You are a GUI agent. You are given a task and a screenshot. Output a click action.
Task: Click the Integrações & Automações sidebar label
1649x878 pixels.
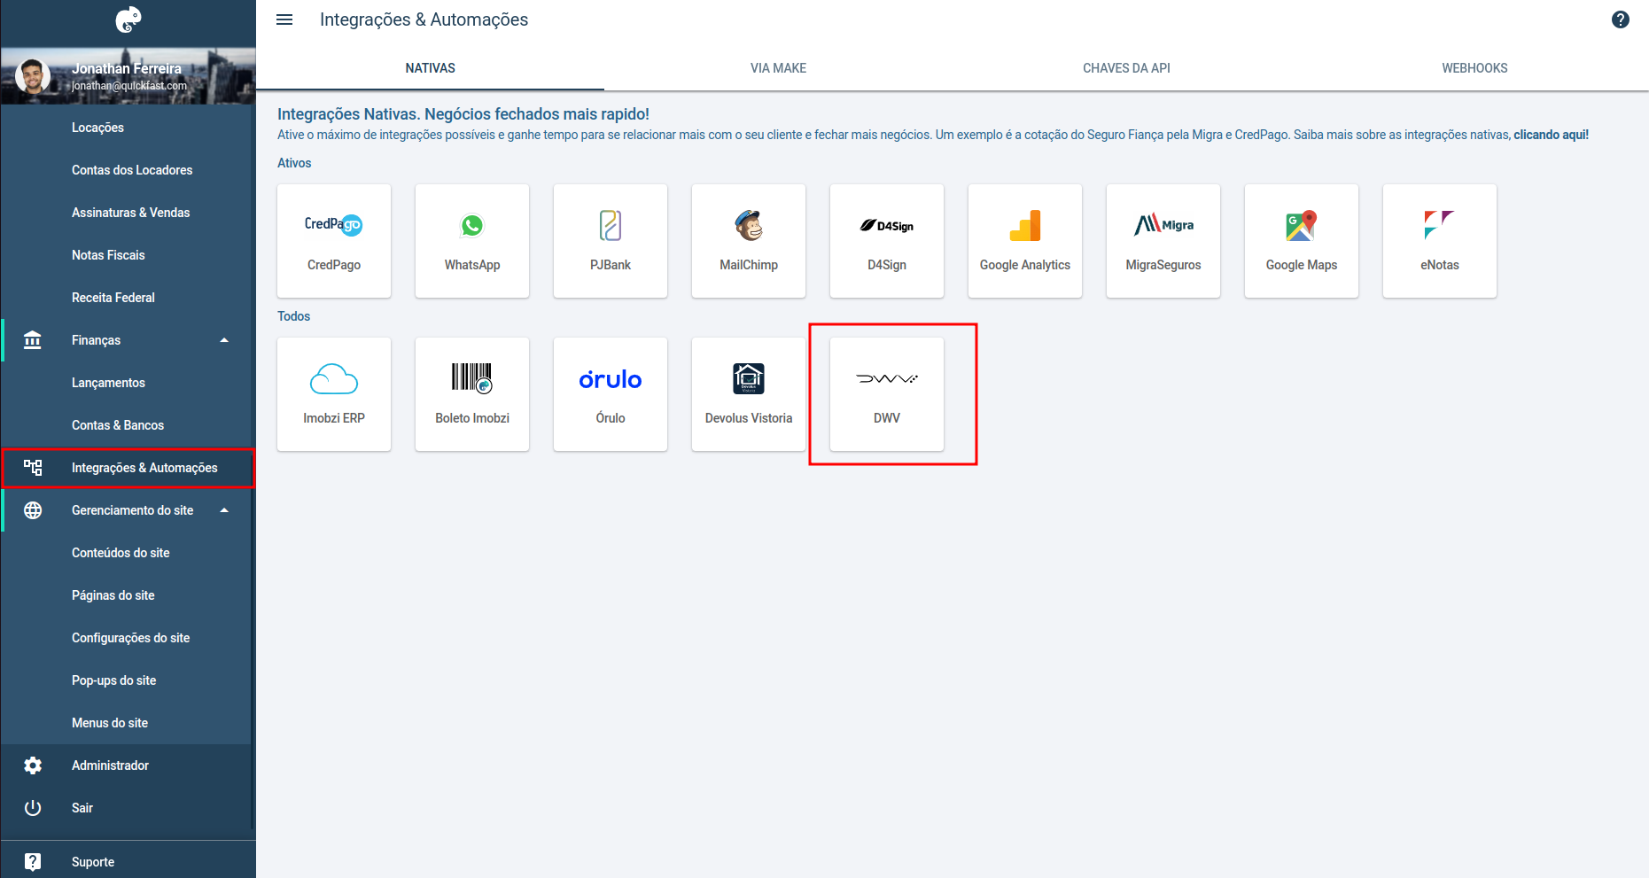[144, 468]
